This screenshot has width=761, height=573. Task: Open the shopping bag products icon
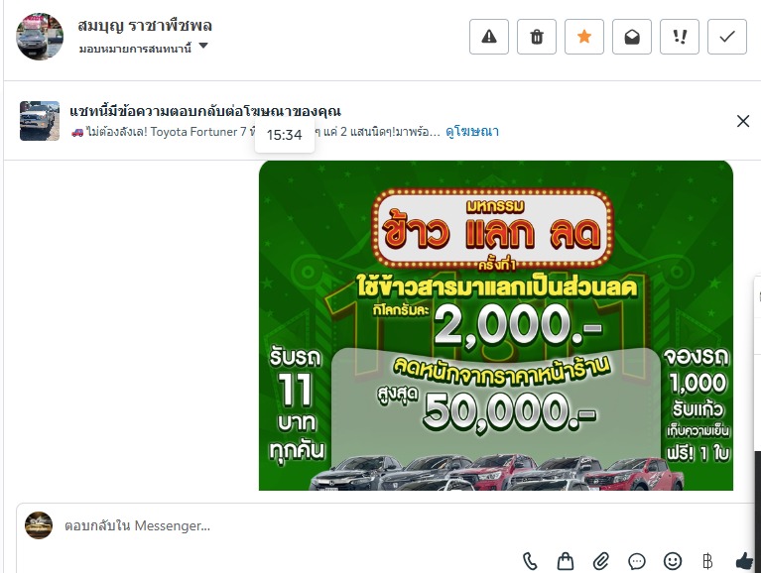coord(565,561)
